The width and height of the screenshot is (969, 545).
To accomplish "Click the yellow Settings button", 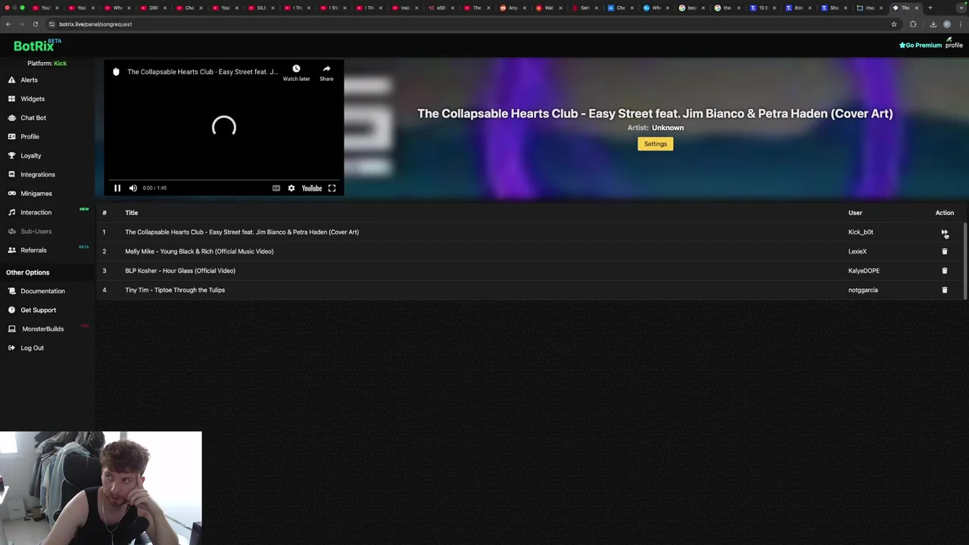I will 656,144.
